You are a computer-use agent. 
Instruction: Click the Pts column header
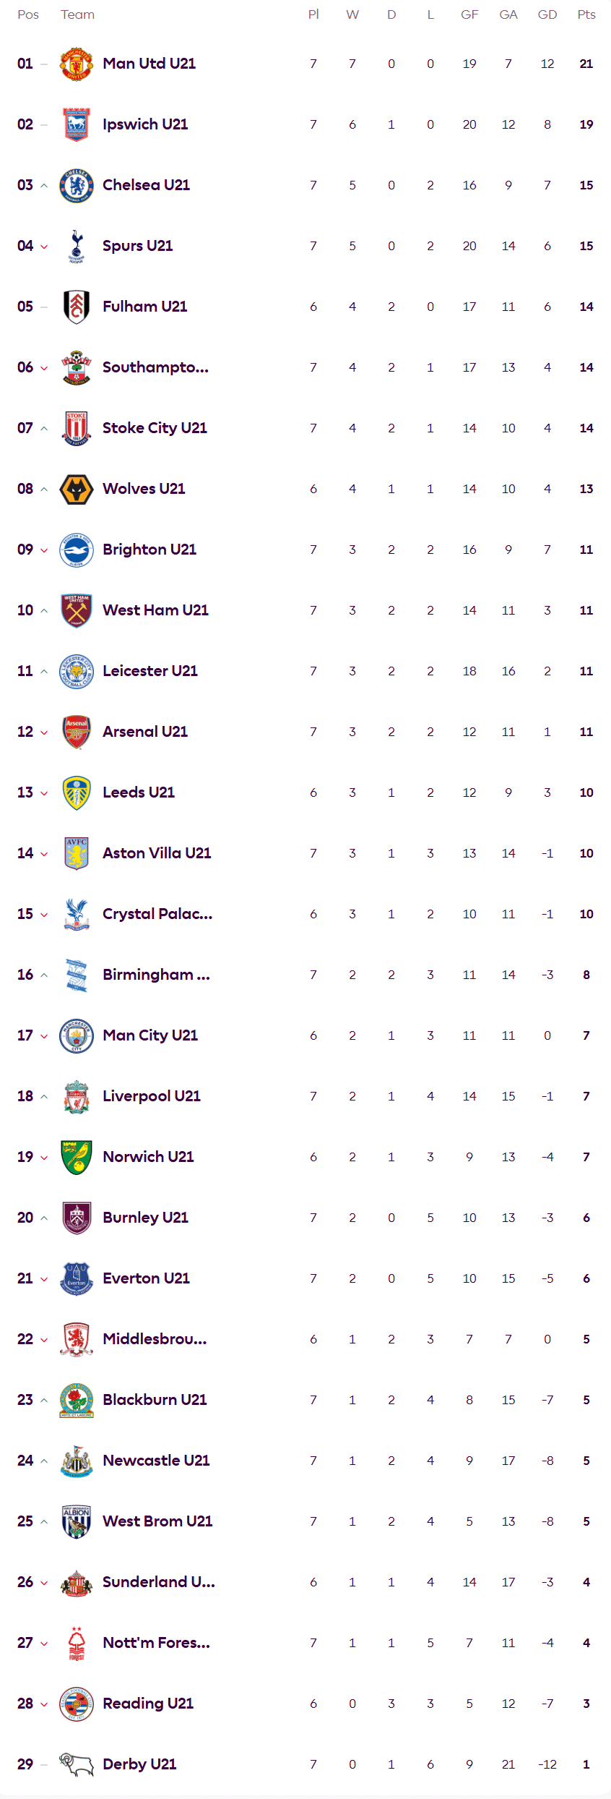click(x=586, y=14)
